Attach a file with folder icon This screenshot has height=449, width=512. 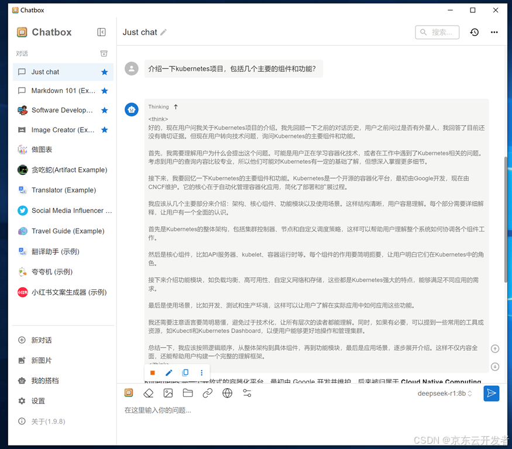coord(188,393)
